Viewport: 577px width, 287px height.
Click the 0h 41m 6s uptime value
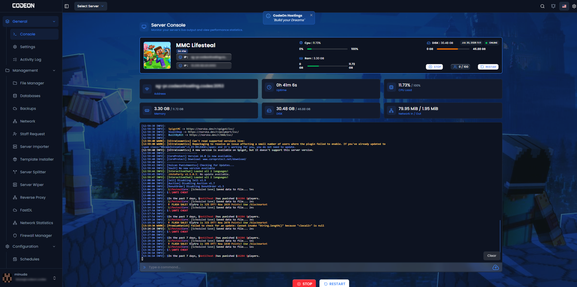(286, 85)
